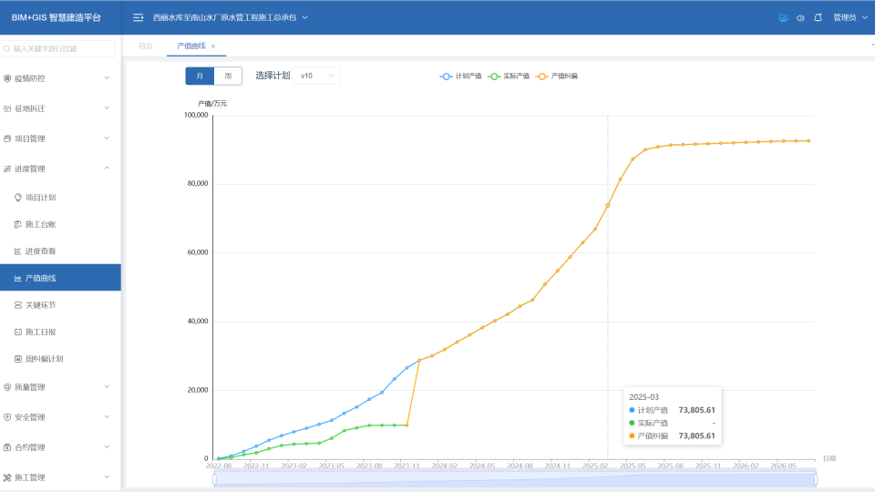875x492 pixels.
Task: Select the 月 (month) view button
Action: 200,76
